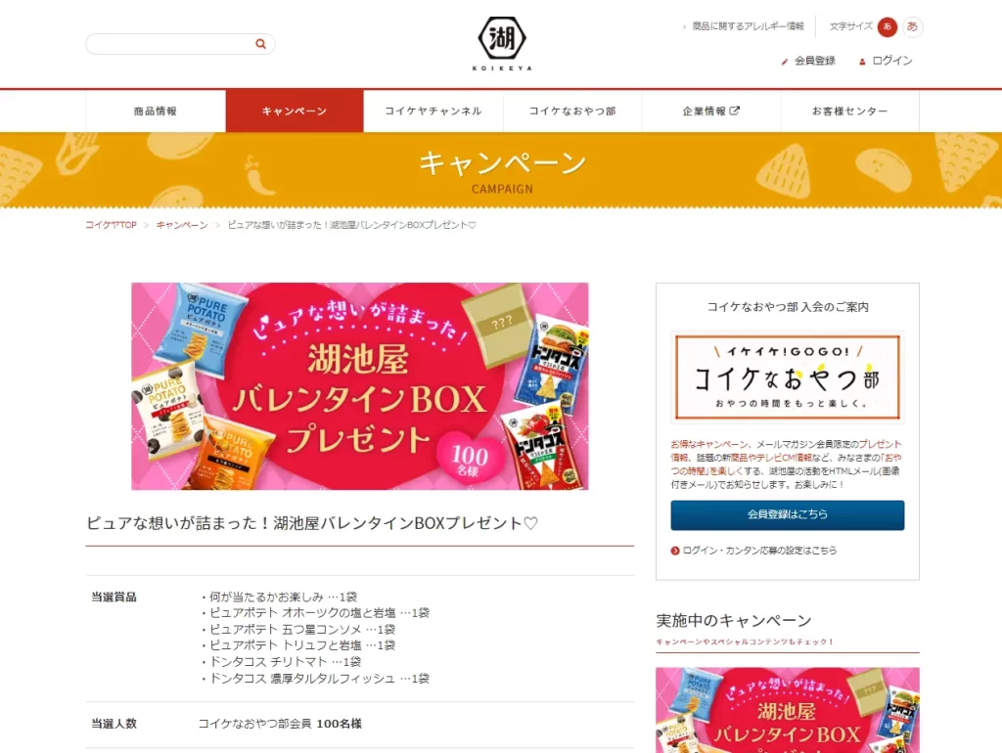Focus the search text field

169,44
